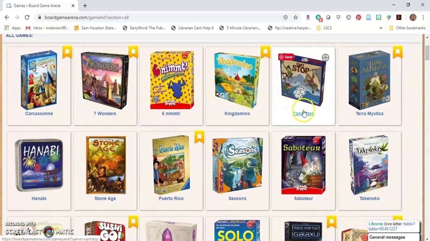Reload the Board Game Arena page
The height and width of the screenshot is (241, 430).
pos(27,17)
